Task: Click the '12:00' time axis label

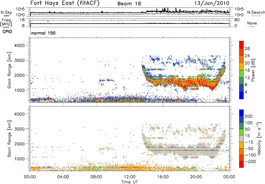Action: [x=130, y=177]
